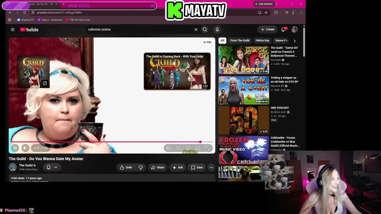The image size is (381, 214).
Task: Click the browser address bar URL
Action: point(59,12)
